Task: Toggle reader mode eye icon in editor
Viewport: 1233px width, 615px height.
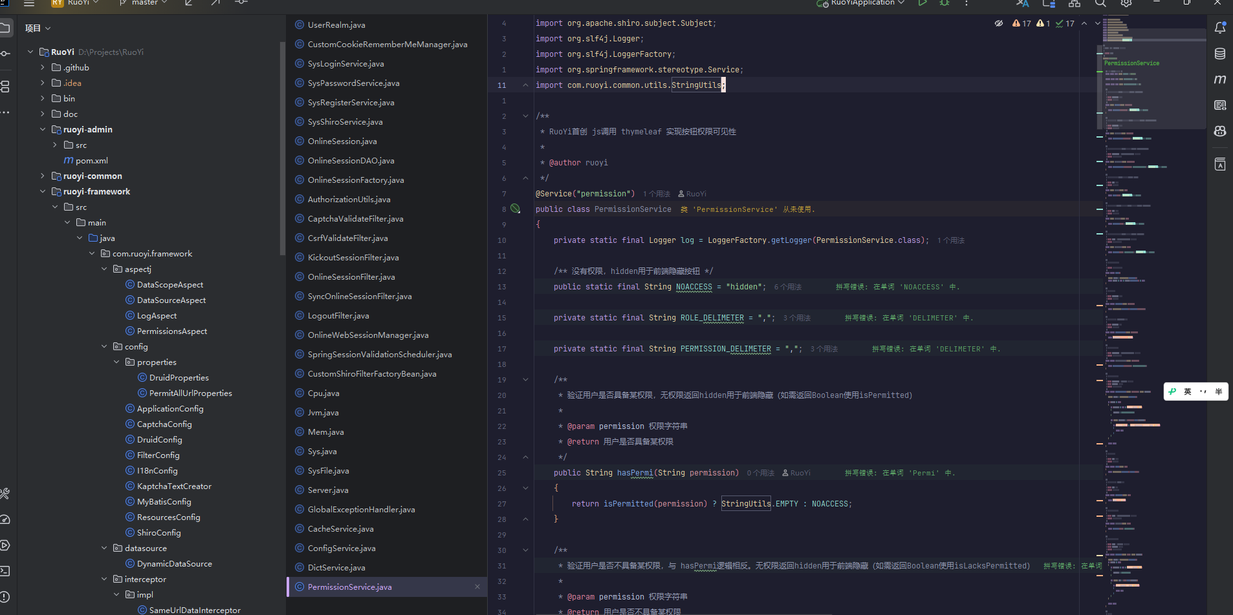Action: click(x=998, y=23)
